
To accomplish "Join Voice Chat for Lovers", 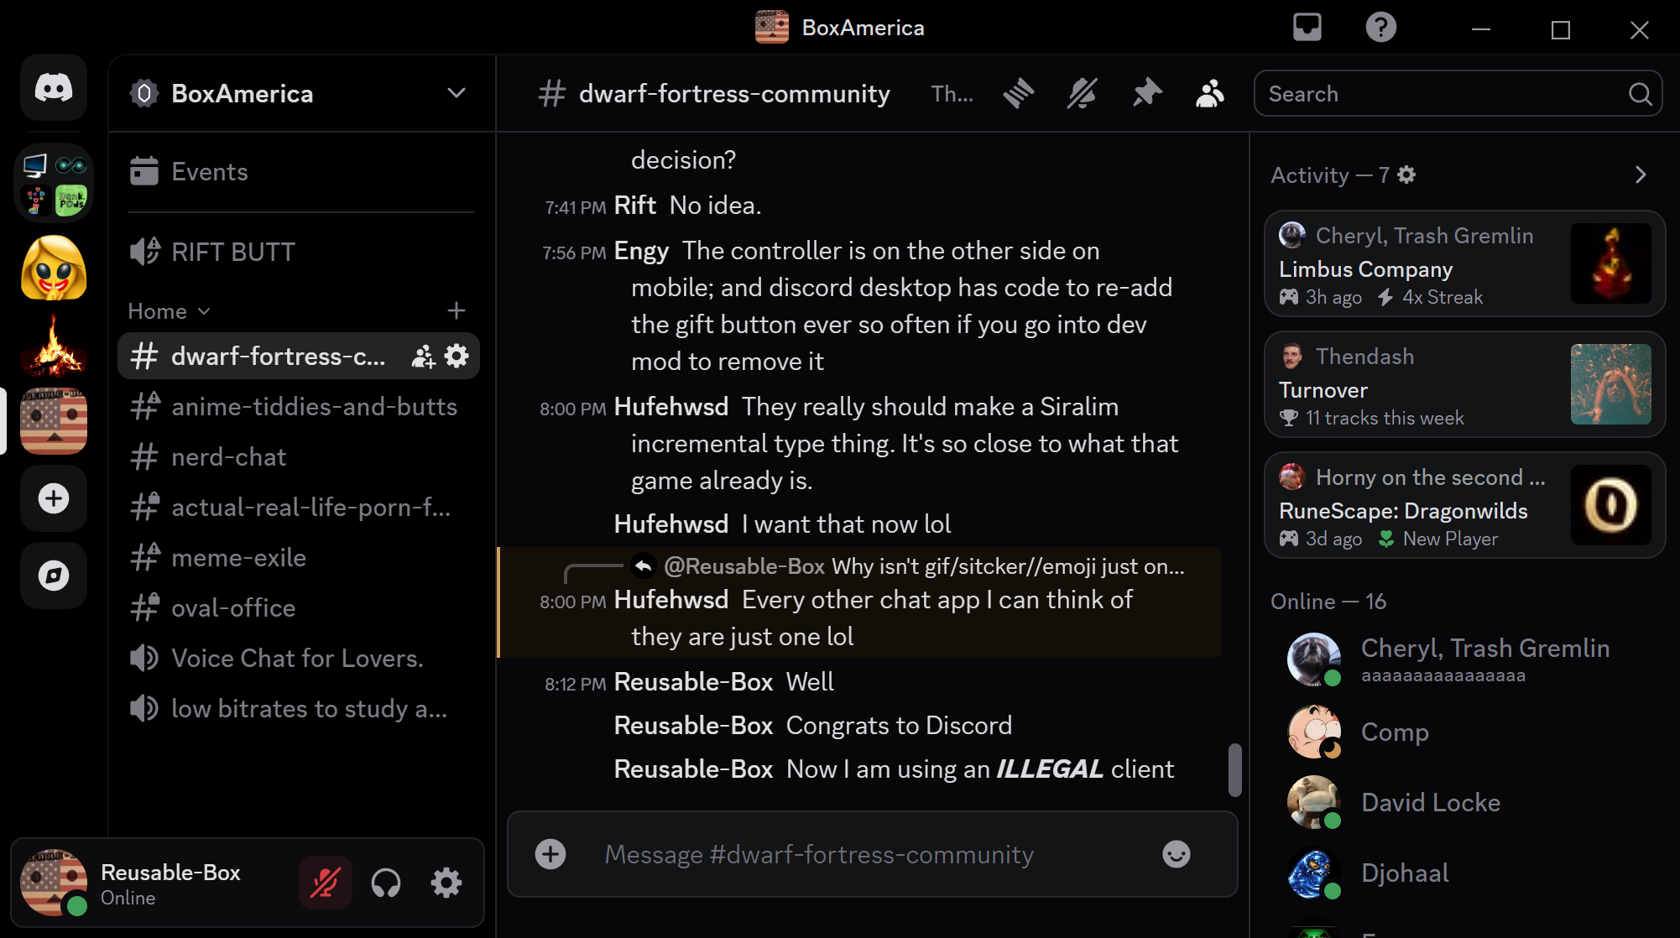I will (299, 659).
